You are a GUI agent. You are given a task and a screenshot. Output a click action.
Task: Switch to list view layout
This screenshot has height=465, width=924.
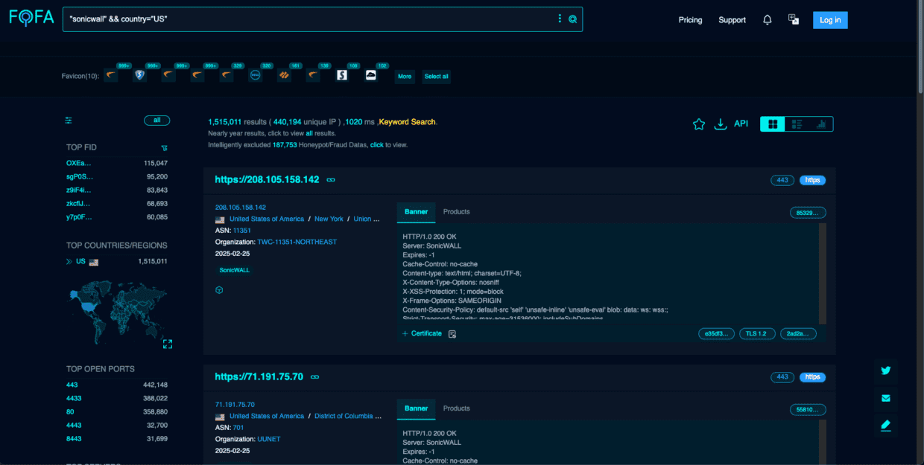(797, 124)
